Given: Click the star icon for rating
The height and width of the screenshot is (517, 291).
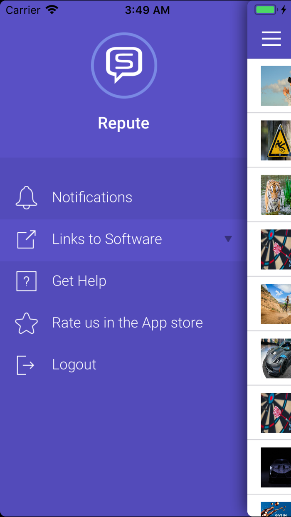Looking at the screenshot, I should [x=27, y=323].
